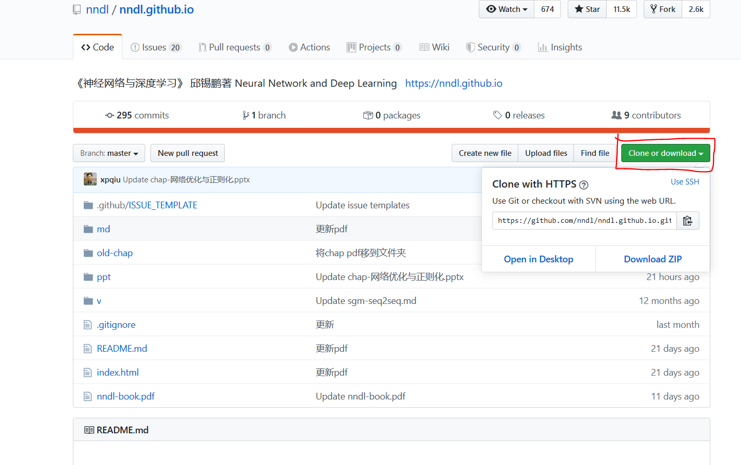Expand the Clone or download dropdown
741x465 pixels.
[x=665, y=153]
